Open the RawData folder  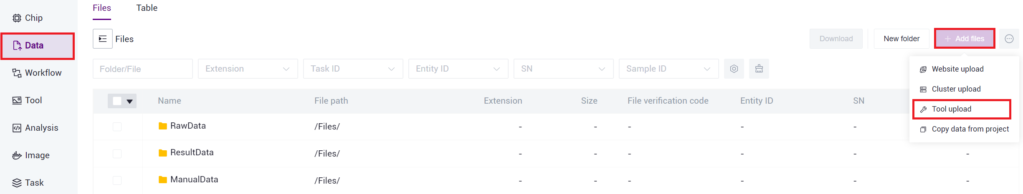188,126
